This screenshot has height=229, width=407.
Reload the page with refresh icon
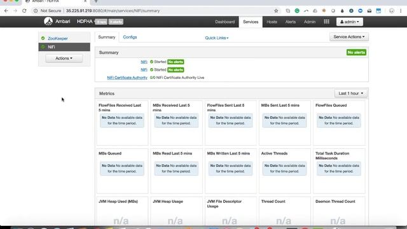[24, 11]
